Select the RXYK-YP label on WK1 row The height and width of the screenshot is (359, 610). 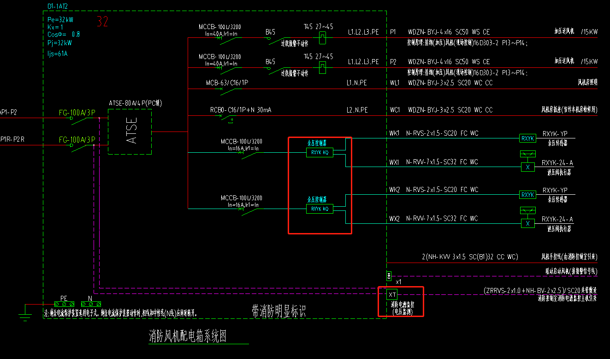pos(555,134)
